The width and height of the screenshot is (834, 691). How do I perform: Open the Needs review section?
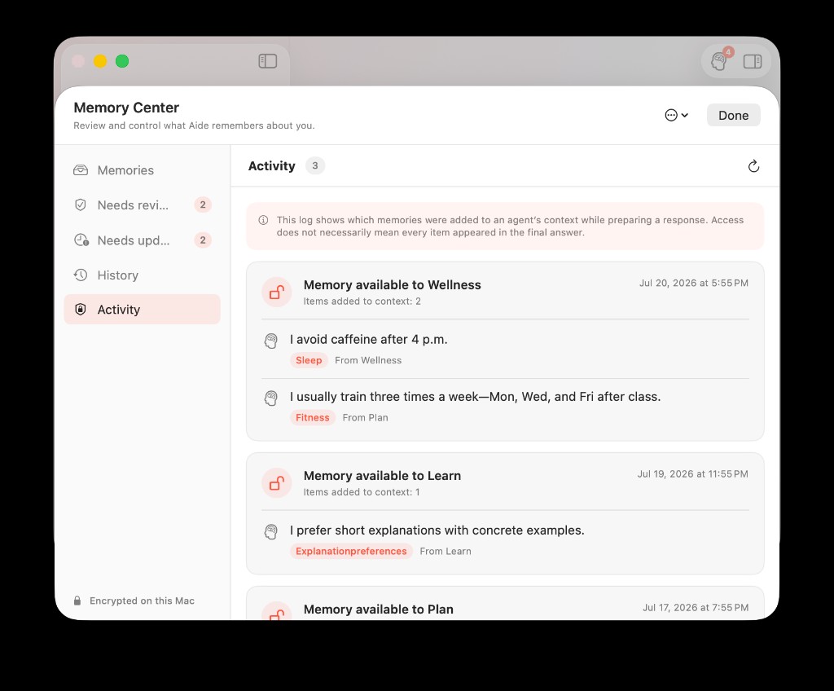[x=142, y=205]
